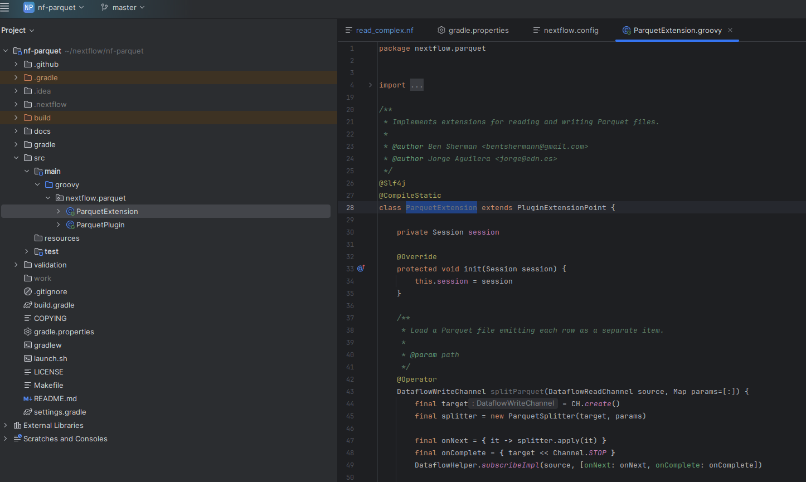Collapse the src folder

click(16, 158)
